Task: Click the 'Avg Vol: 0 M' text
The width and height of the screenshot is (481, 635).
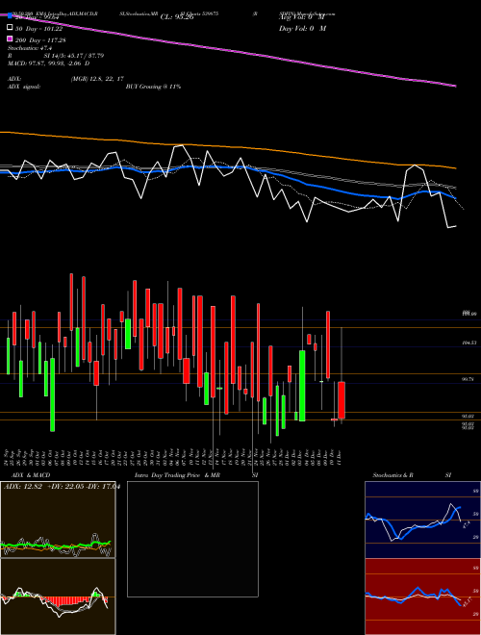Action: pos(302,17)
